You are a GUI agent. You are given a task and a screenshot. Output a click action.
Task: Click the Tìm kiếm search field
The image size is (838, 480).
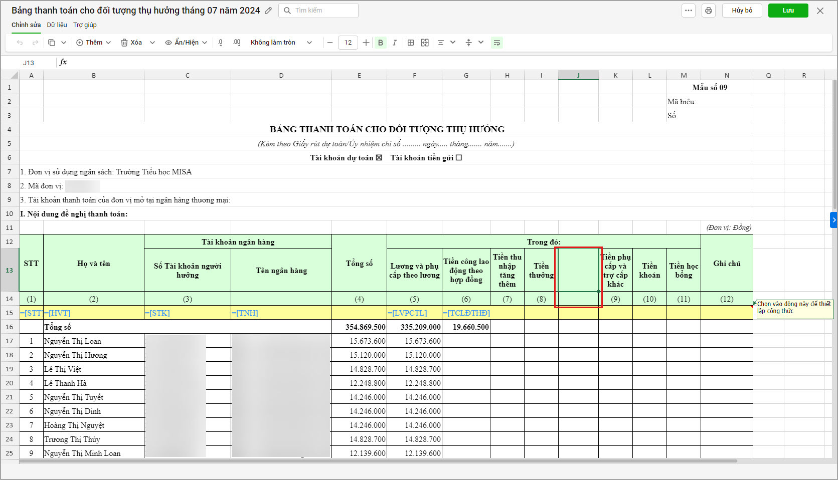click(x=318, y=11)
